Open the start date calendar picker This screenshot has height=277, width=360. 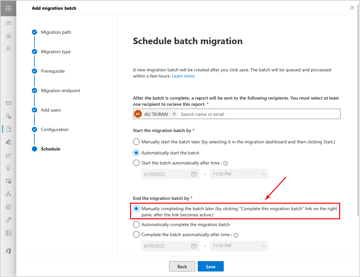[194, 174]
